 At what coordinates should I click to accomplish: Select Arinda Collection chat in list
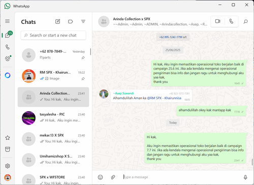[53, 97]
